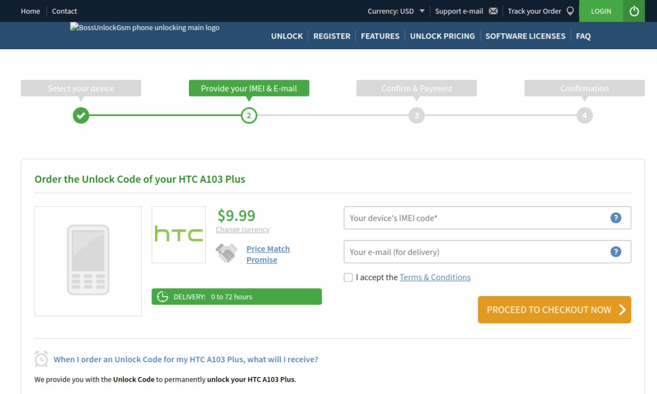Click the step 2 progress circle

click(x=249, y=115)
